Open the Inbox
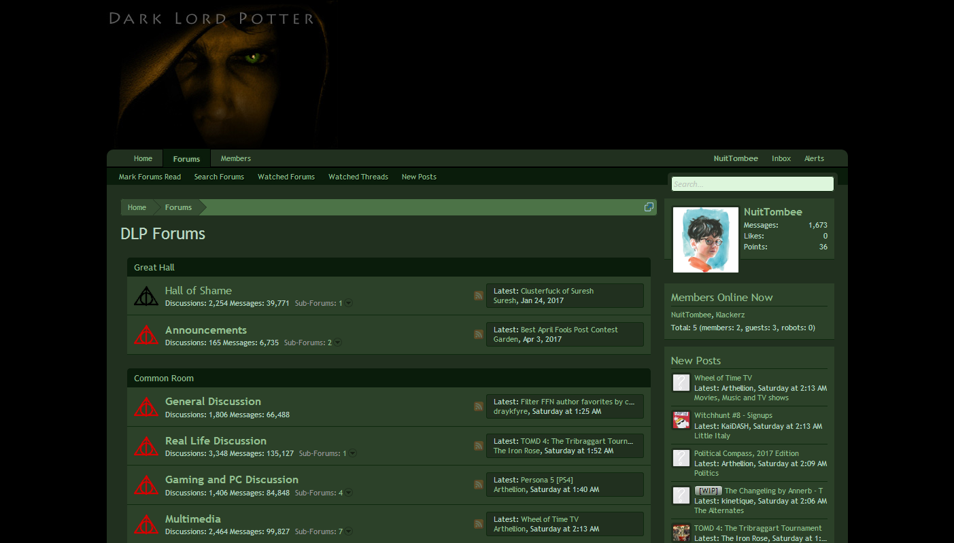The width and height of the screenshot is (954, 543). click(x=781, y=158)
